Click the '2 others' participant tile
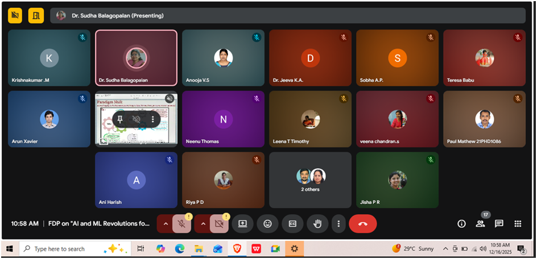Screen dimensions: 537x259 click(310, 179)
